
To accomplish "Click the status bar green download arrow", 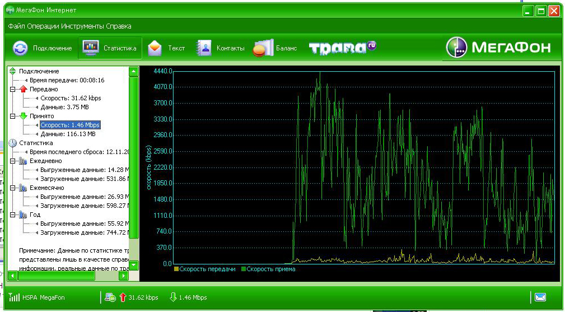I will pos(173,297).
